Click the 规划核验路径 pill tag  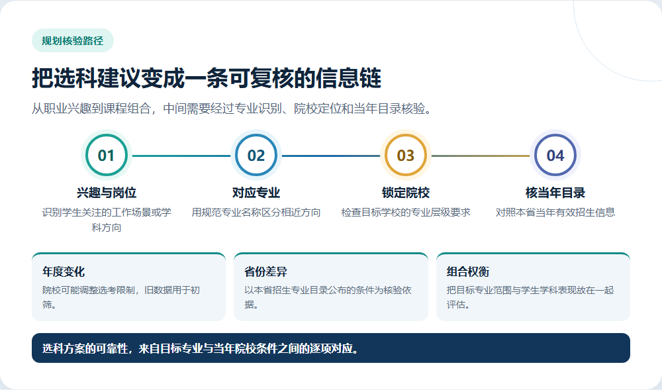pyautogui.click(x=73, y=40)
